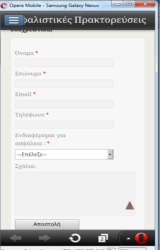Screen dimensions: 160x250
Task: Click the Επώνυμο label
Action: tap(28, 74)
